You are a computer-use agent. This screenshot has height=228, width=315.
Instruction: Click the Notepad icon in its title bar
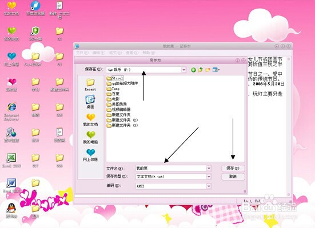pos(77,46)
